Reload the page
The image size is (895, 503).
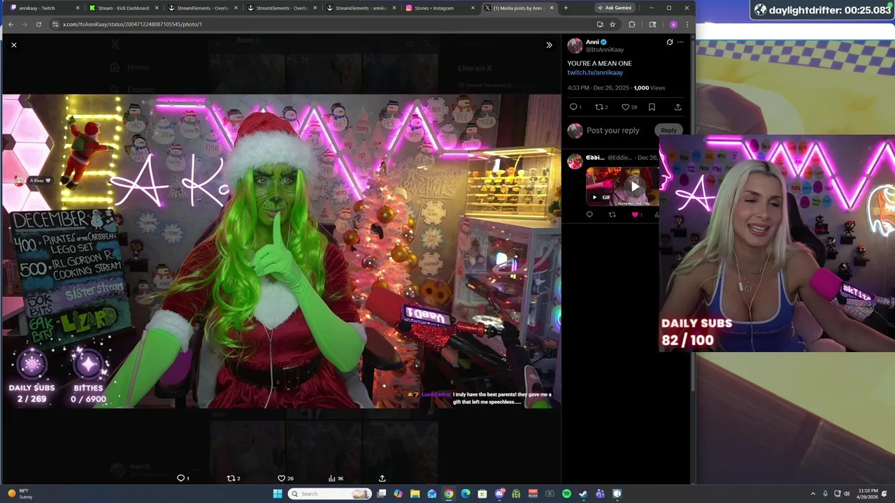coord(38,24)
